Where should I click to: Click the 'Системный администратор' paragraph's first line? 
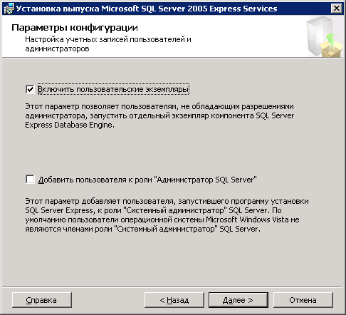click(x=167, y=201)
